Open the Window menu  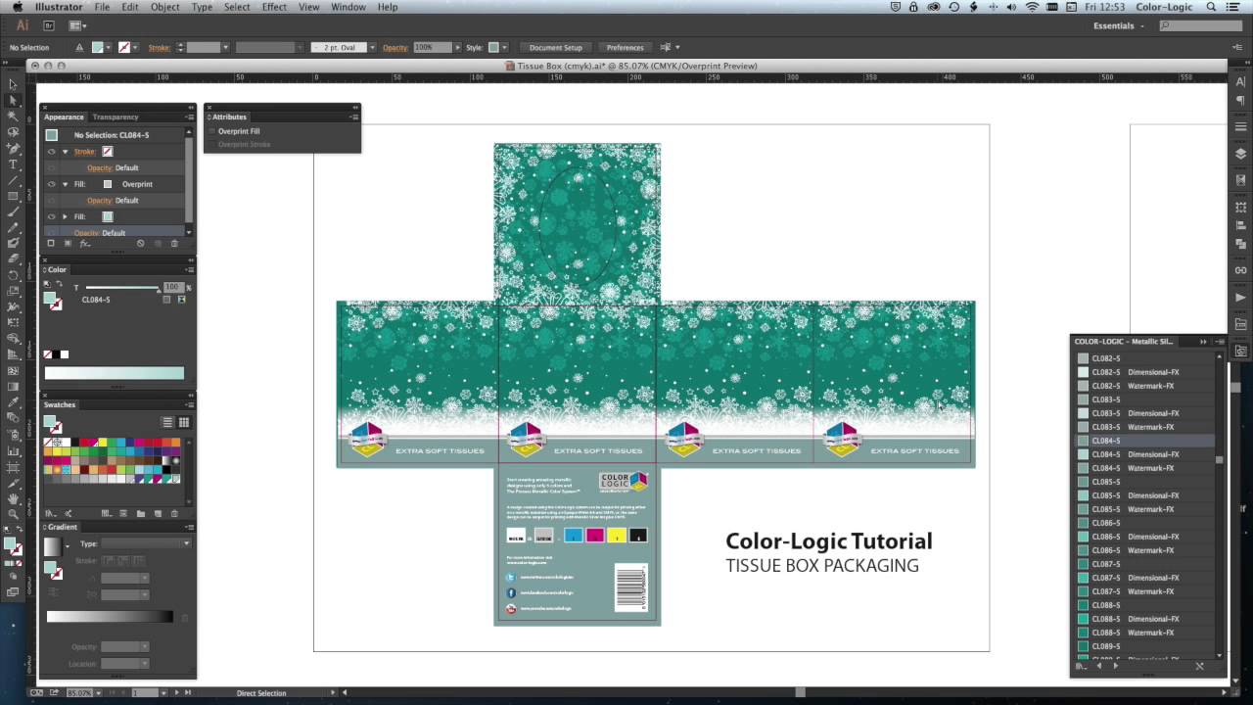[x=348, y=7]
